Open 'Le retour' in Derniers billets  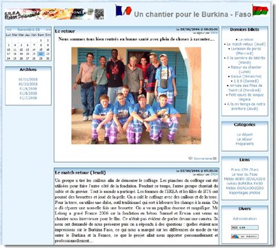click(246, 39)
